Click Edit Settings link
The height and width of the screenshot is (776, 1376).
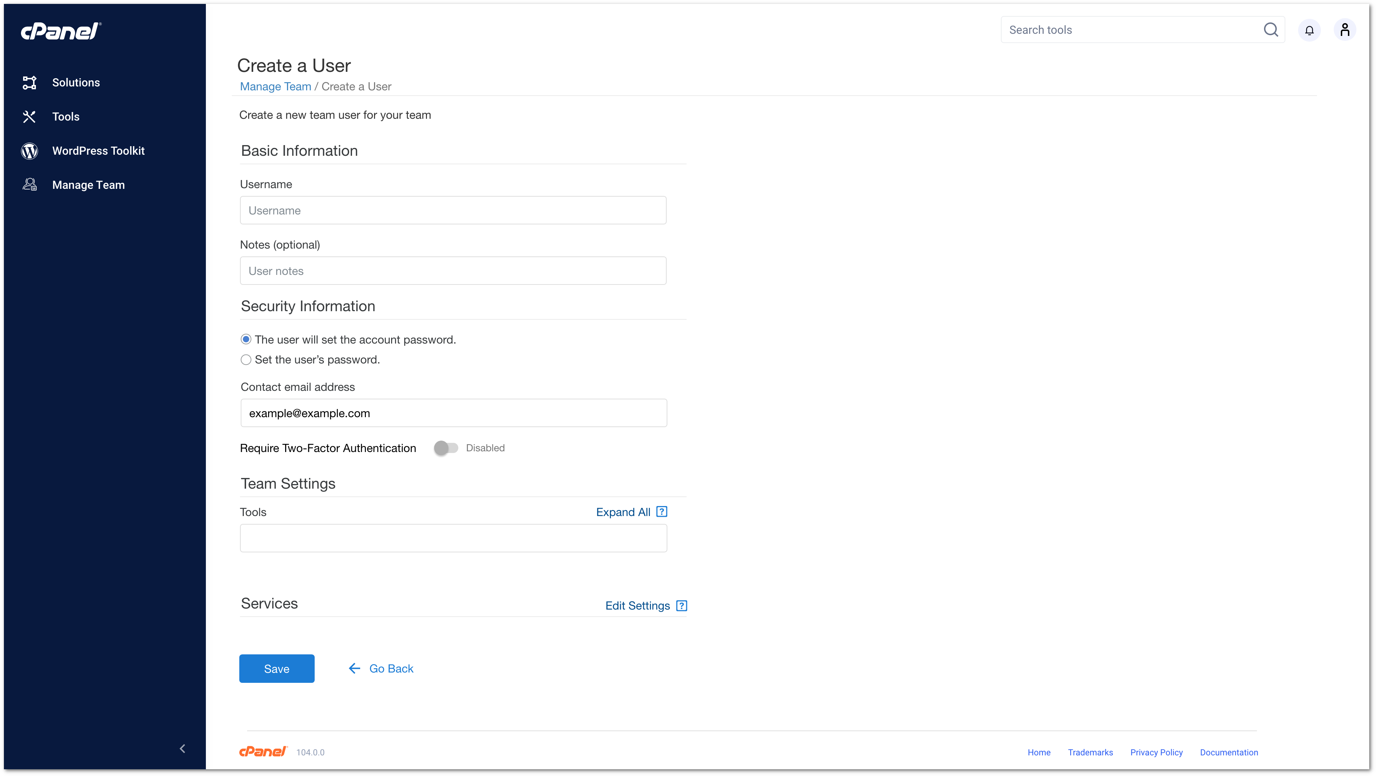(x=637, y=606)
